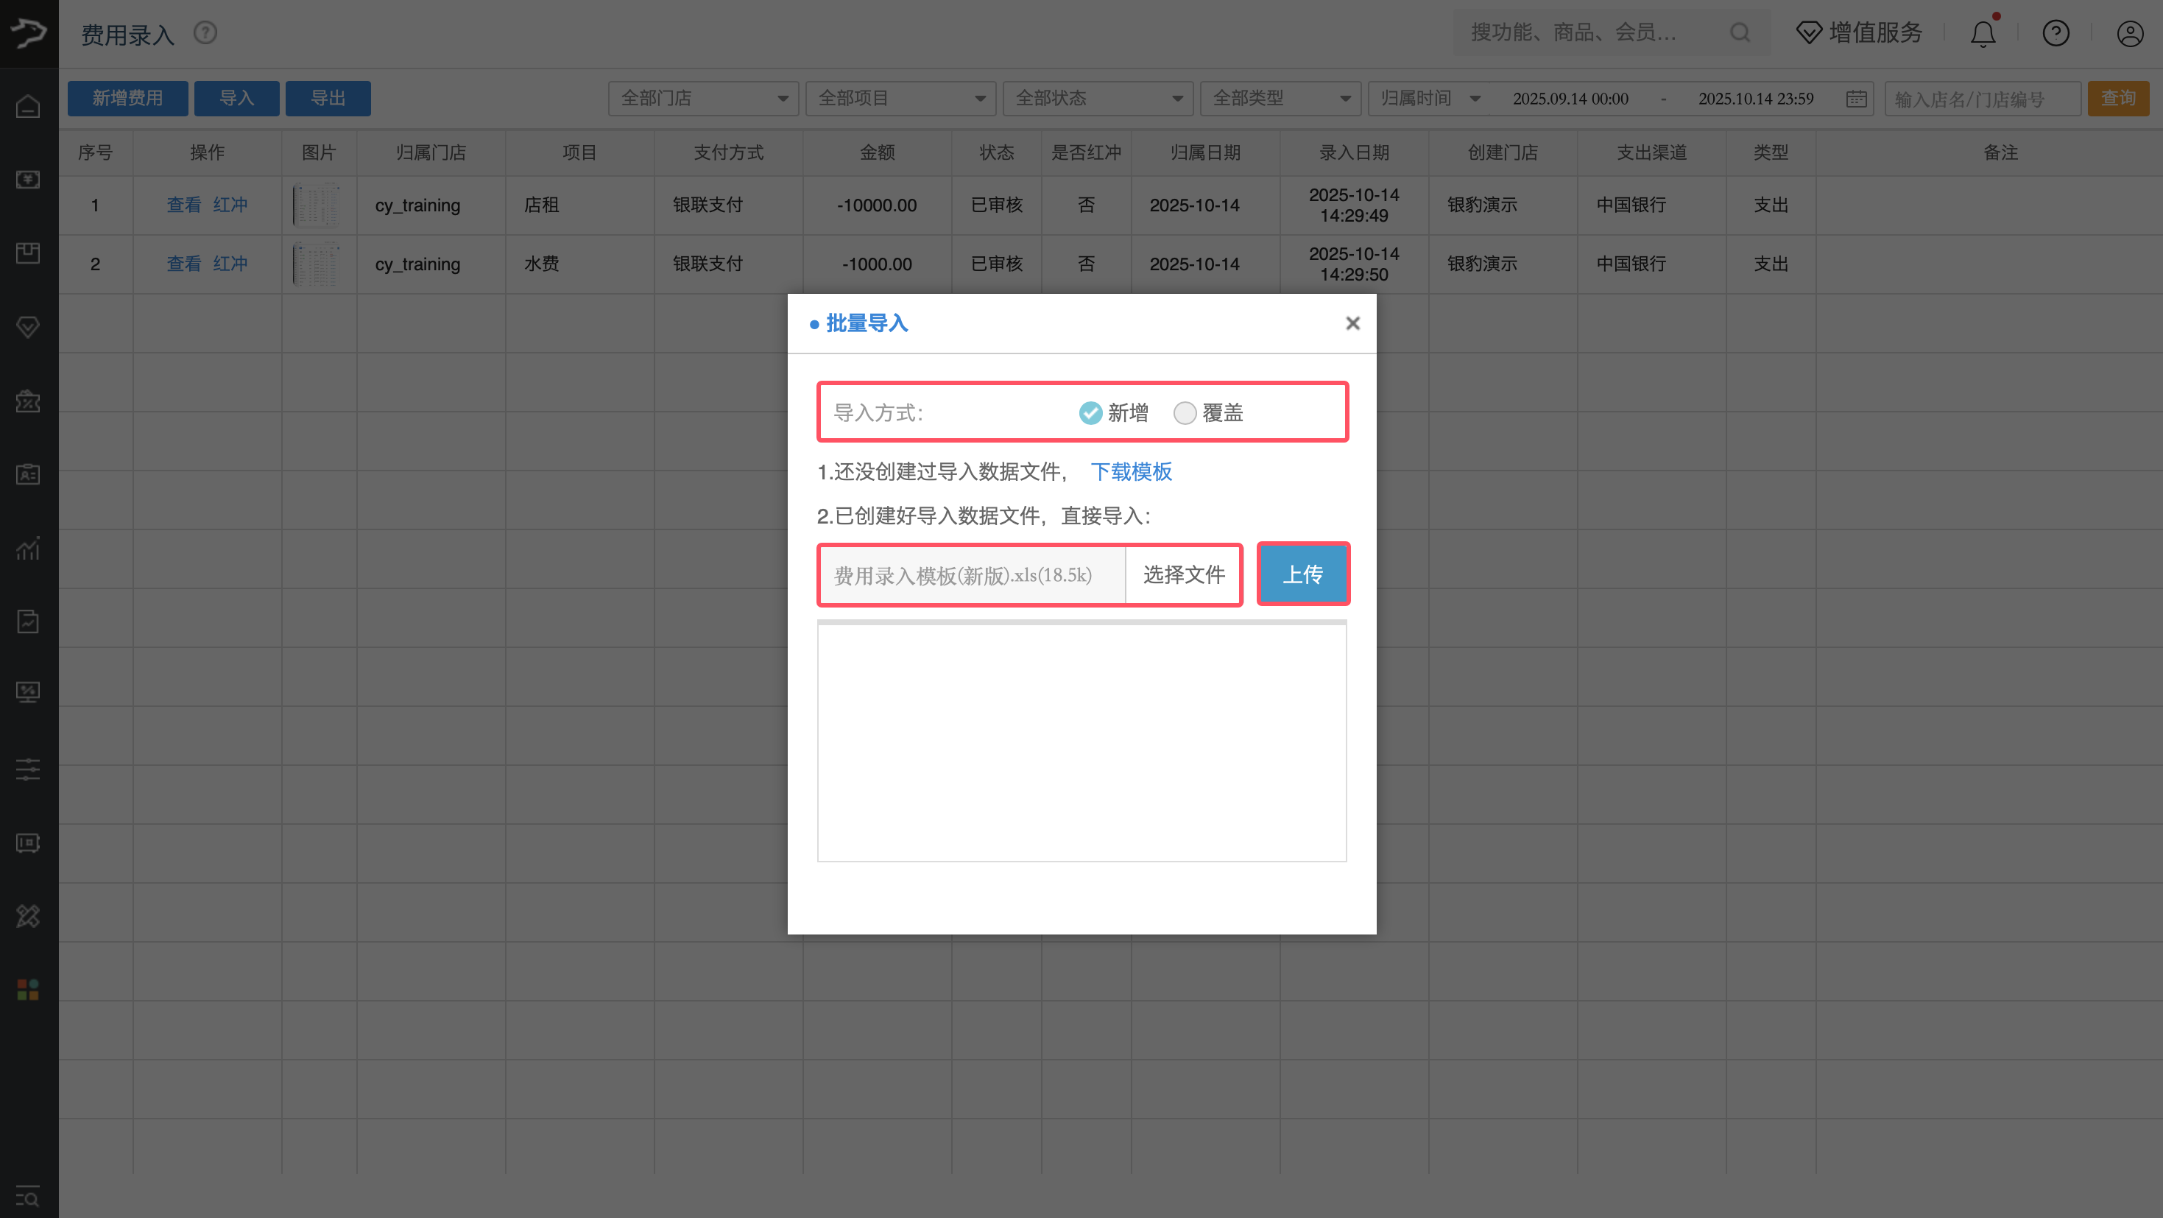Screen dimensions: 2163x1218
Task: Close the 批量导入 dialog
Action: point(1352,323)
